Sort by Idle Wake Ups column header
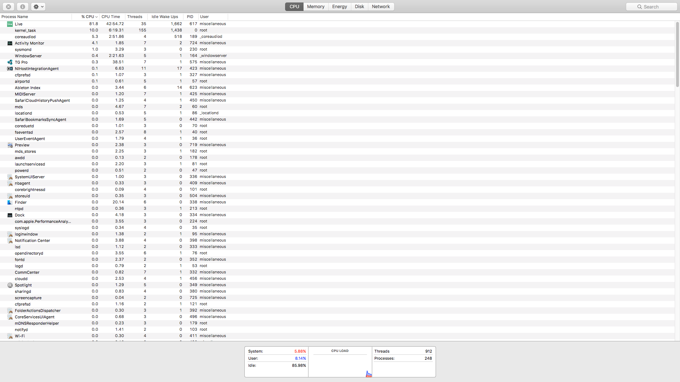 (165, 17)
